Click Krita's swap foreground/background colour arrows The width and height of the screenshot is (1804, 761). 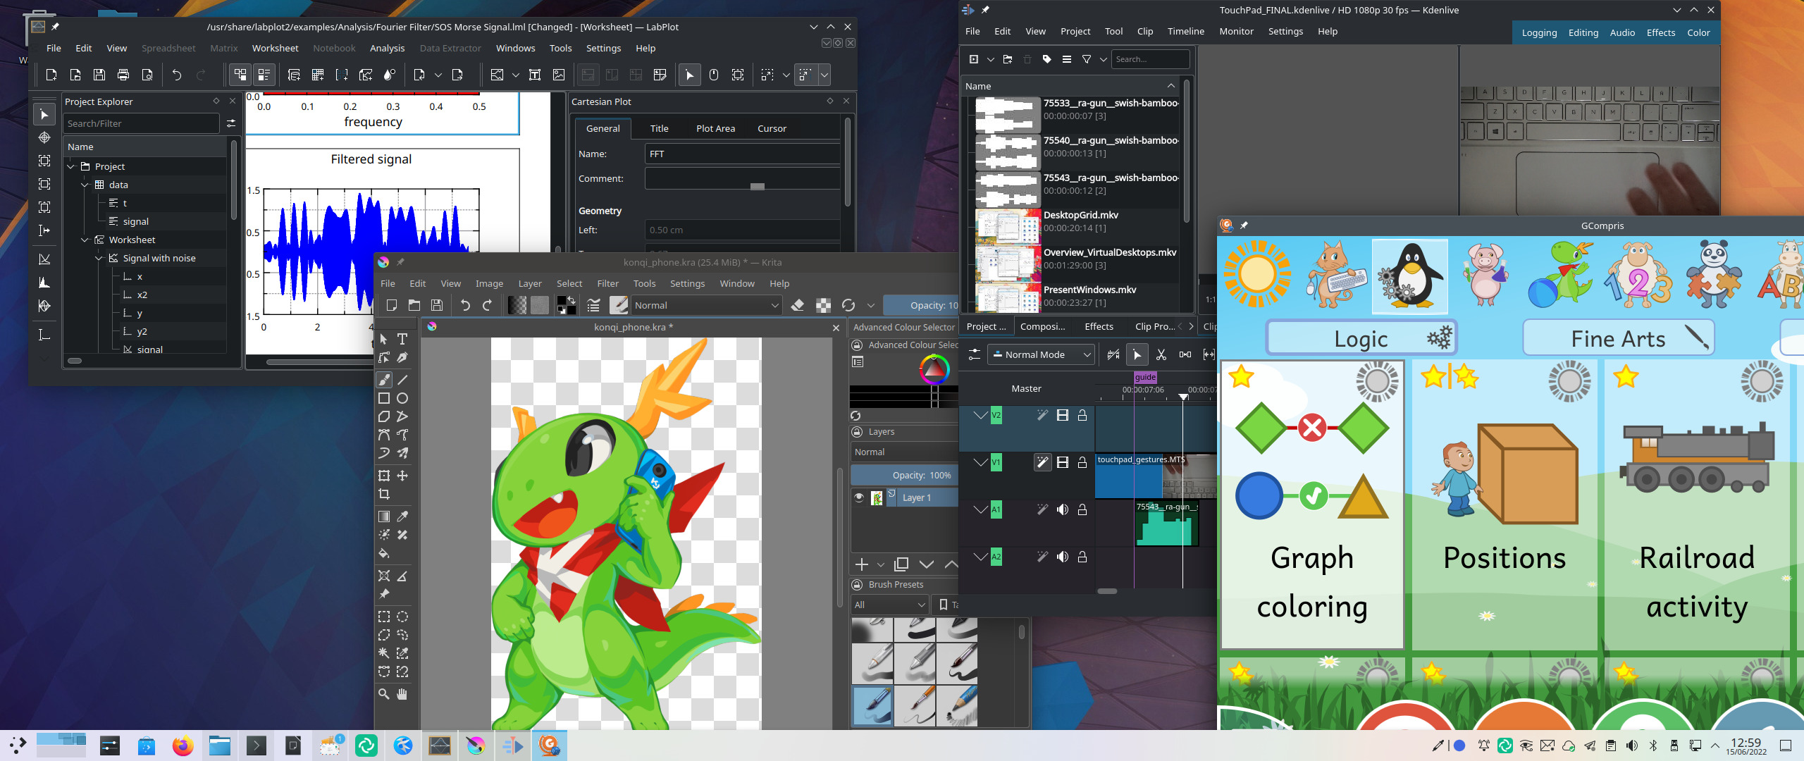(572, 299)
